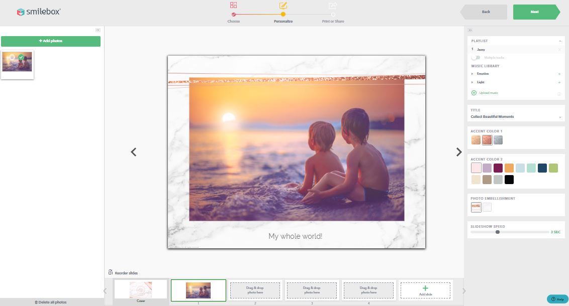Image resolution: width=569 pixels, height=306 pixels.
Task: Click the Add slide plus icon
Action: [x=425, y=288]
